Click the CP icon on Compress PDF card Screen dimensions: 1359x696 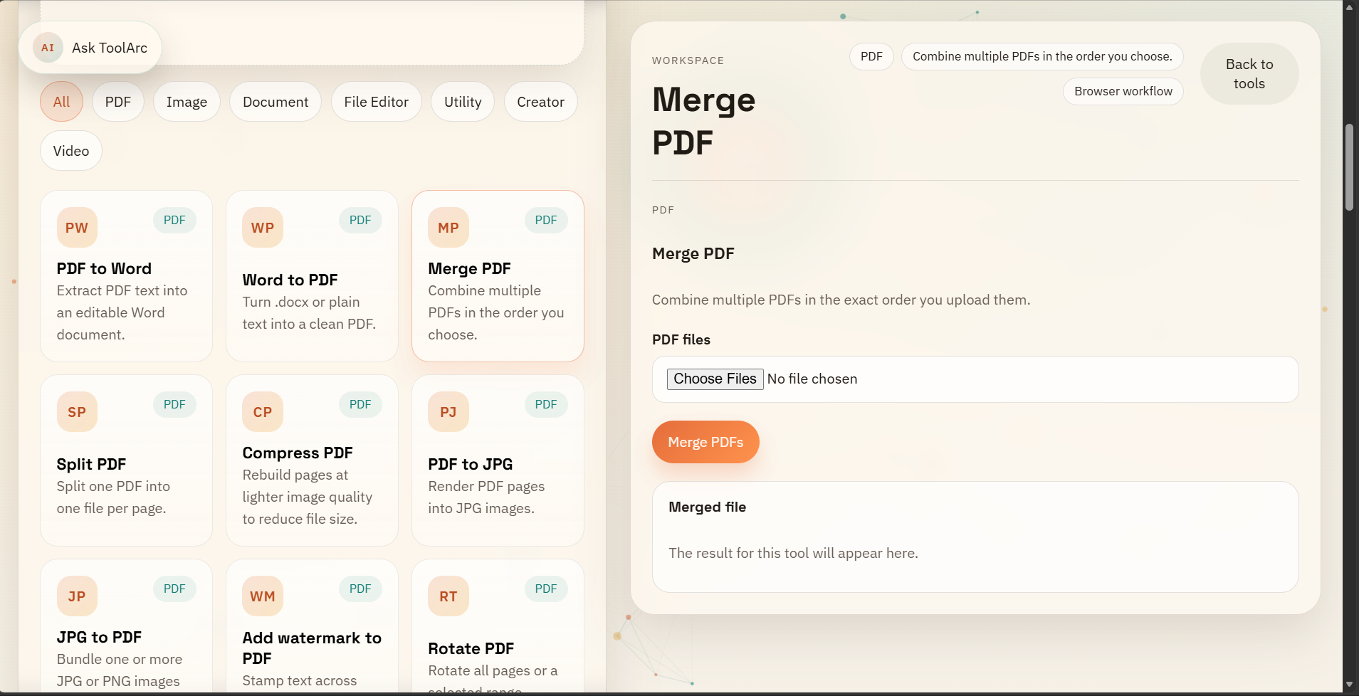(x=263, y=412)
